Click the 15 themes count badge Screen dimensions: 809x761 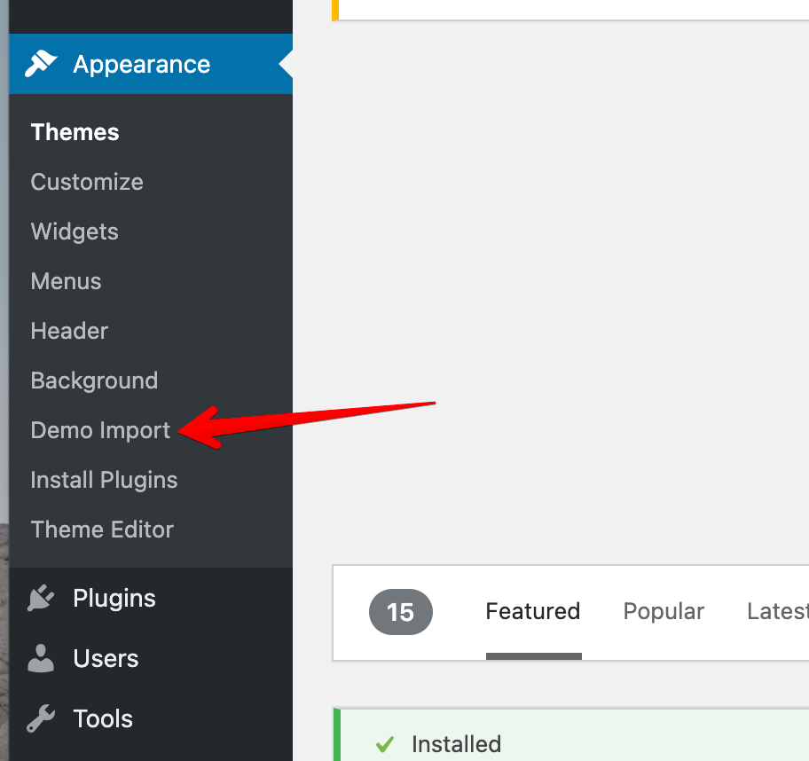(400, 612)
